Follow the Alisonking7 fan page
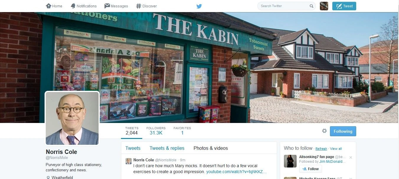The image size is (399, 179). [x=310, y=169]
